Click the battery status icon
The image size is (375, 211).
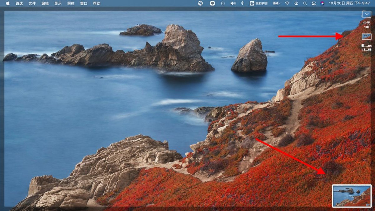point(277,3)
